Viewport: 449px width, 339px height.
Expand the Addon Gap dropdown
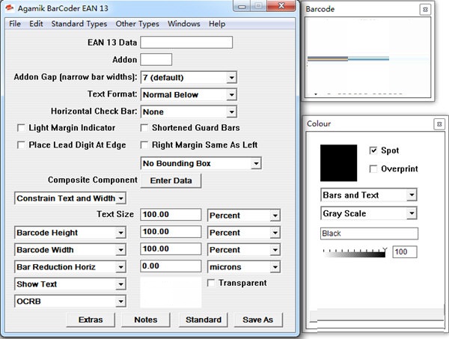231,78
